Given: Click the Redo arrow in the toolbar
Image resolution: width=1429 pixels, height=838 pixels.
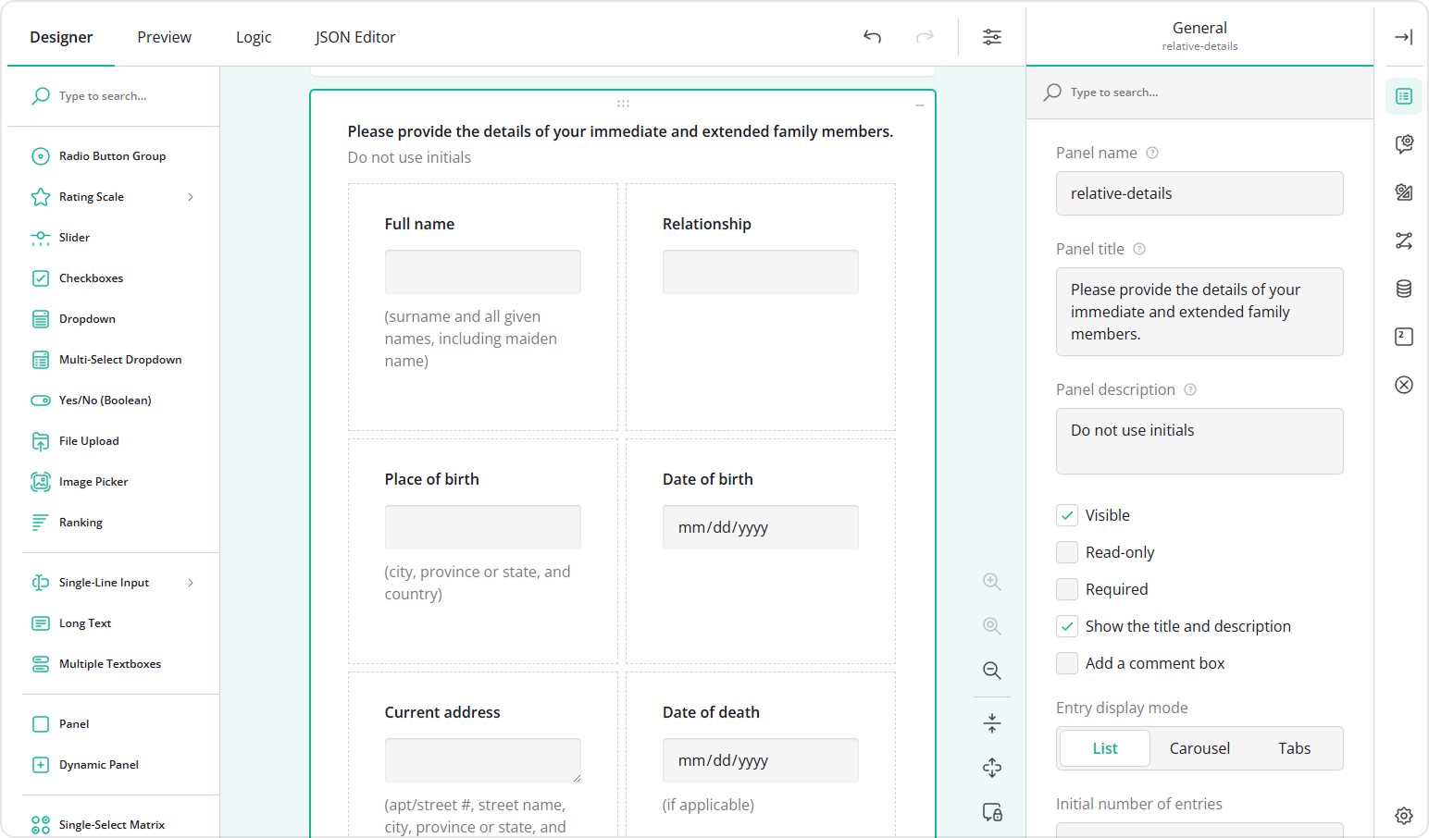Looking at the screenshot, I should (x=925, y=37).
